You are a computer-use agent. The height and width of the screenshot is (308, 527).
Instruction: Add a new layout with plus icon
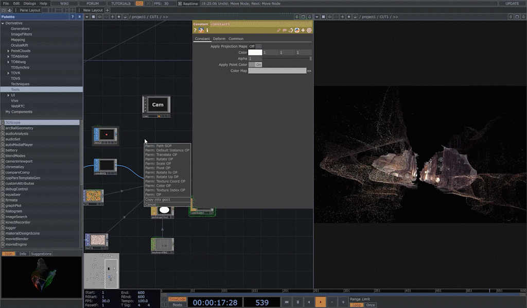(x=108, y=10)
